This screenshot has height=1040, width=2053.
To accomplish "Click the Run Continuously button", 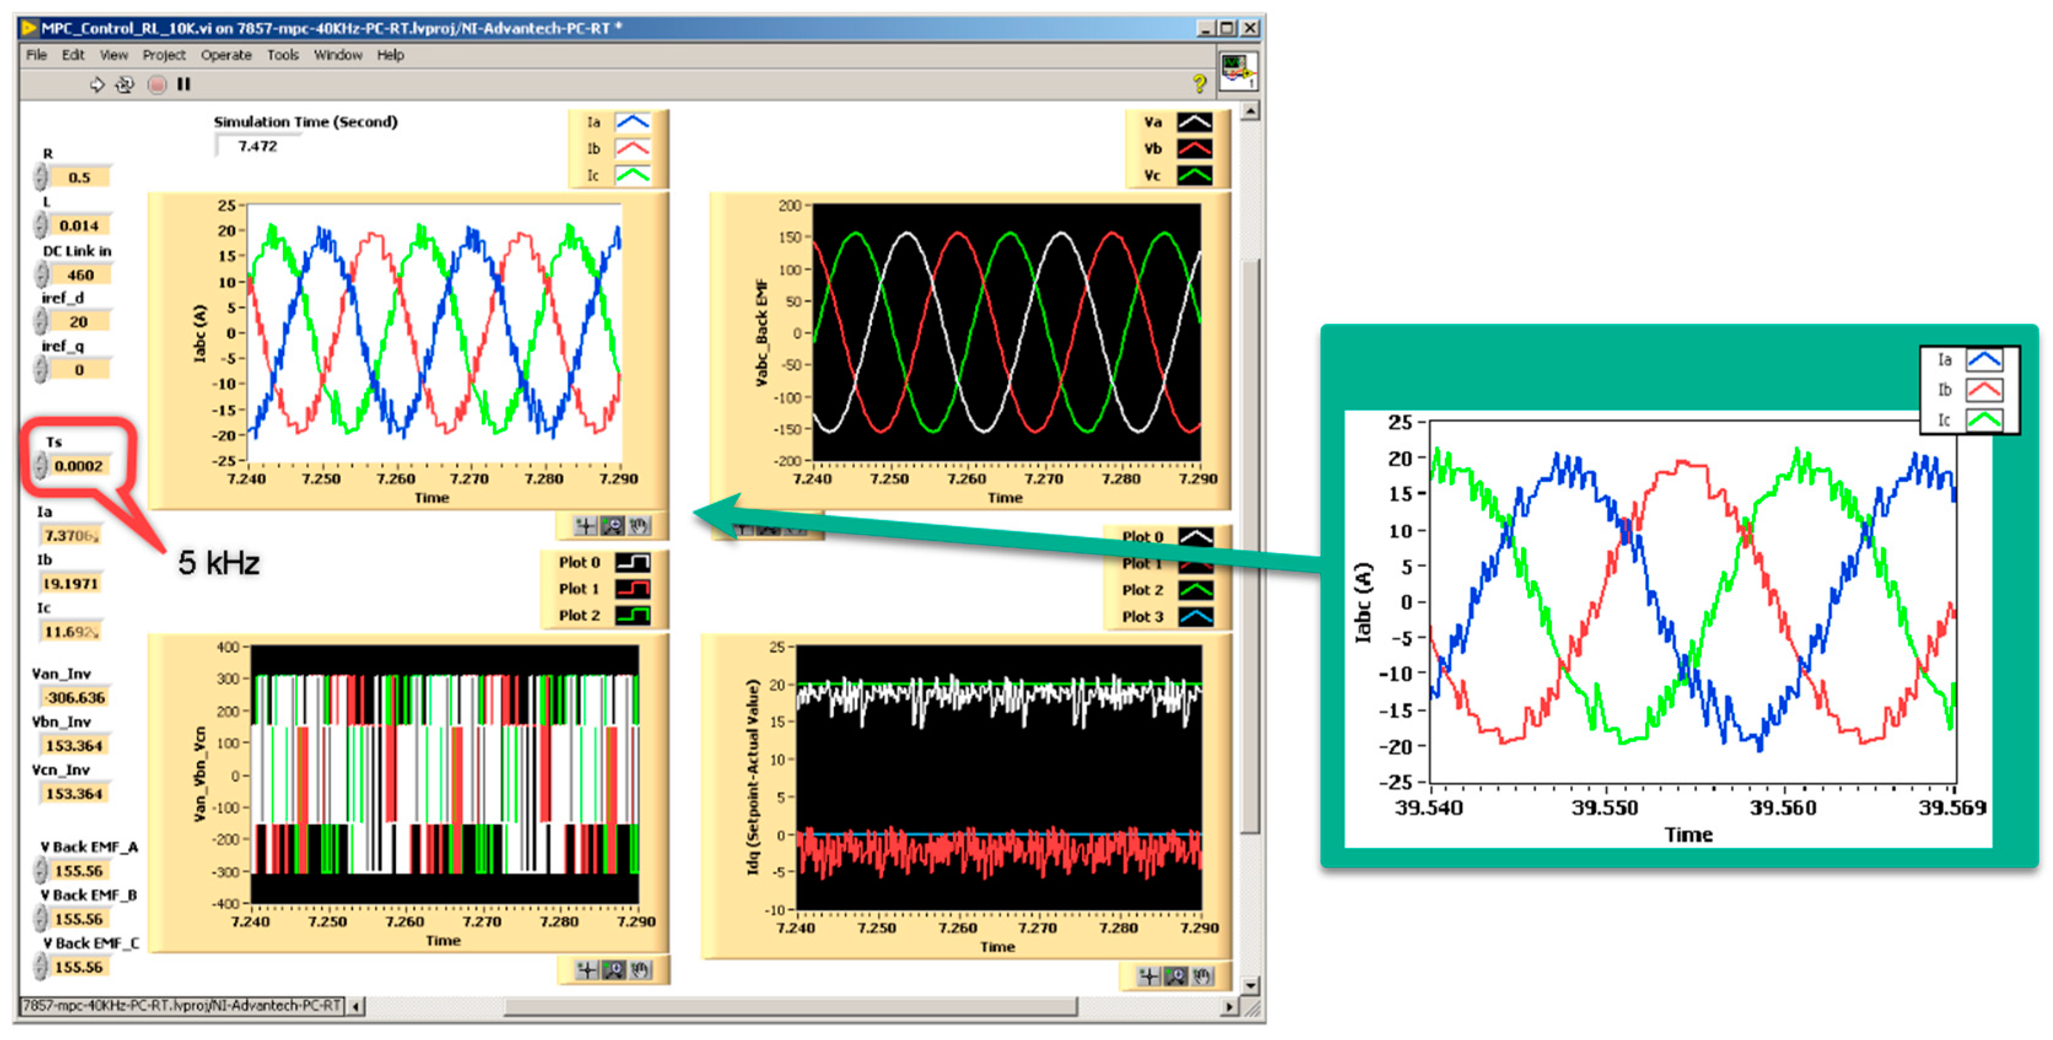I will pyautogui.click(x=125, y=85).
